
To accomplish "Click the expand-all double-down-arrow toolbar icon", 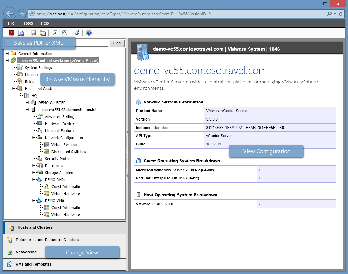I will (x=55, y=33).
